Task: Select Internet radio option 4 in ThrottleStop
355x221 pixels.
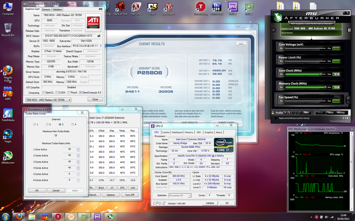Action: [x=72, y=124]
